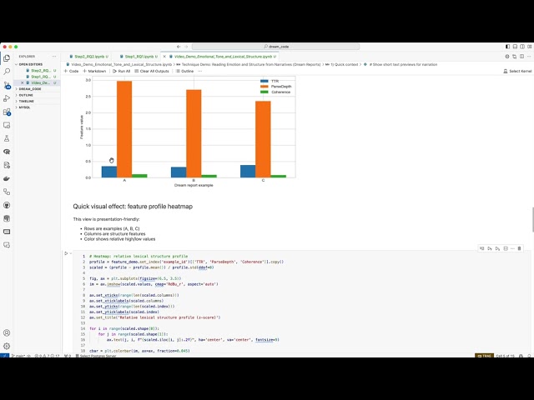This screenshot has height=400, width=534.
Task: Select Video_De... in Open Editors list
Action: click(41, 82)
